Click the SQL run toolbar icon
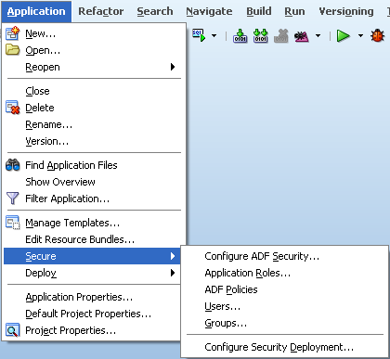The width and height of the screenshot is (390, 359). (199, 35)
